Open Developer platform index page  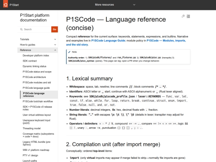coord(36,56)
